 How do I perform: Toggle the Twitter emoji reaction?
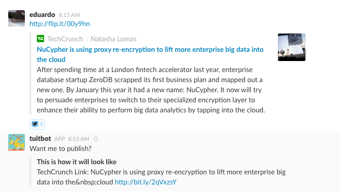pos(37,124)
